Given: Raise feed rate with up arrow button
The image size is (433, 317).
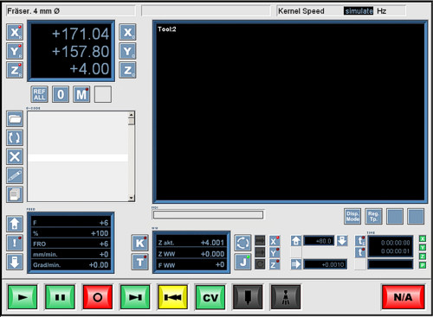Looking at the screenshot, I should 15,224.
